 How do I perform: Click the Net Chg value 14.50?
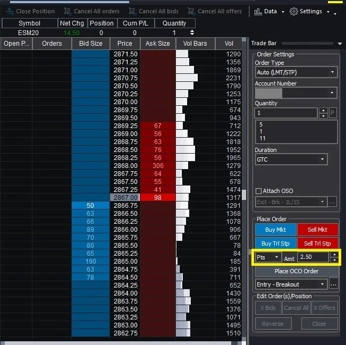(72, 33)
